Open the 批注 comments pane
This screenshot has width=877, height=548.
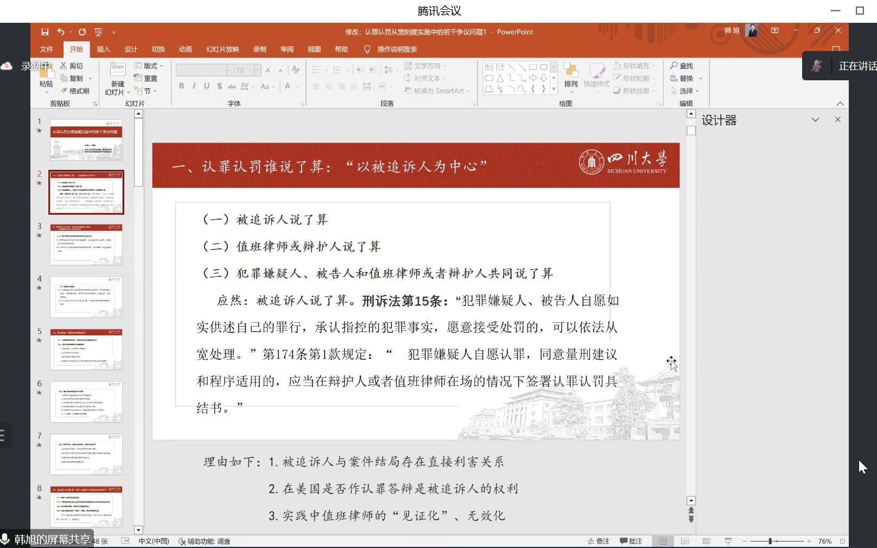(x=631, y=541)
